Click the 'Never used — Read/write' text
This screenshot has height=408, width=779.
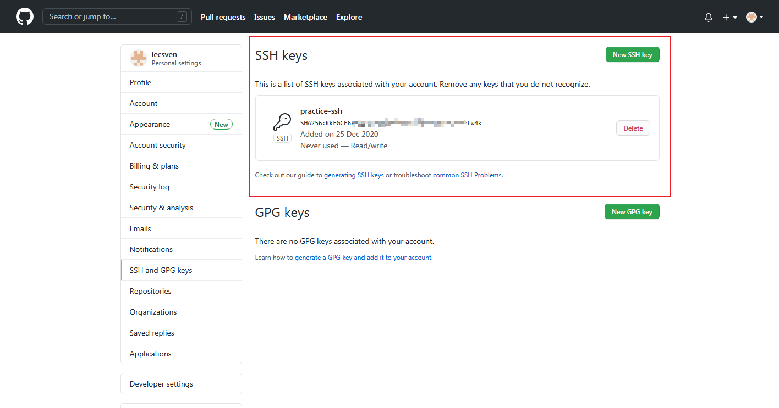point(344,146)
